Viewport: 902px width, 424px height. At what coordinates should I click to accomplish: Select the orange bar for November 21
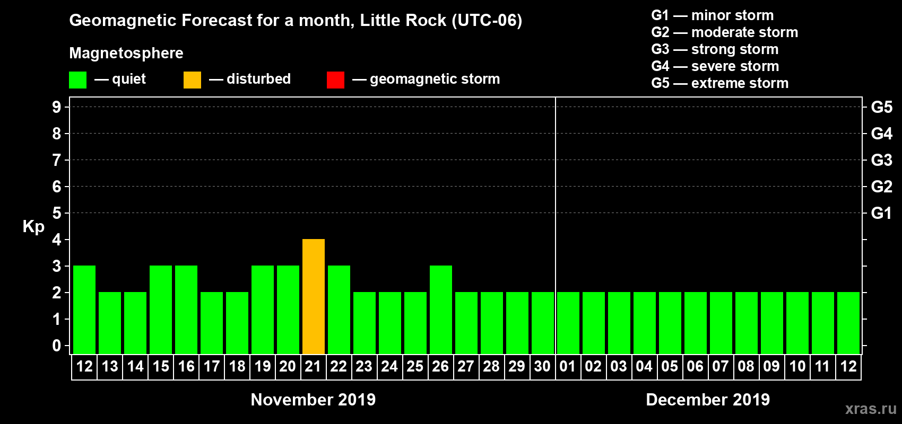coord(314,296)
